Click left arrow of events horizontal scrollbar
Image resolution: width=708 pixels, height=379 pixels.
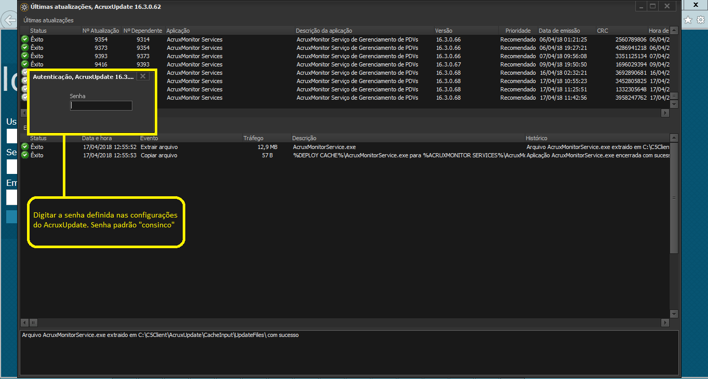tap(24, 322)
